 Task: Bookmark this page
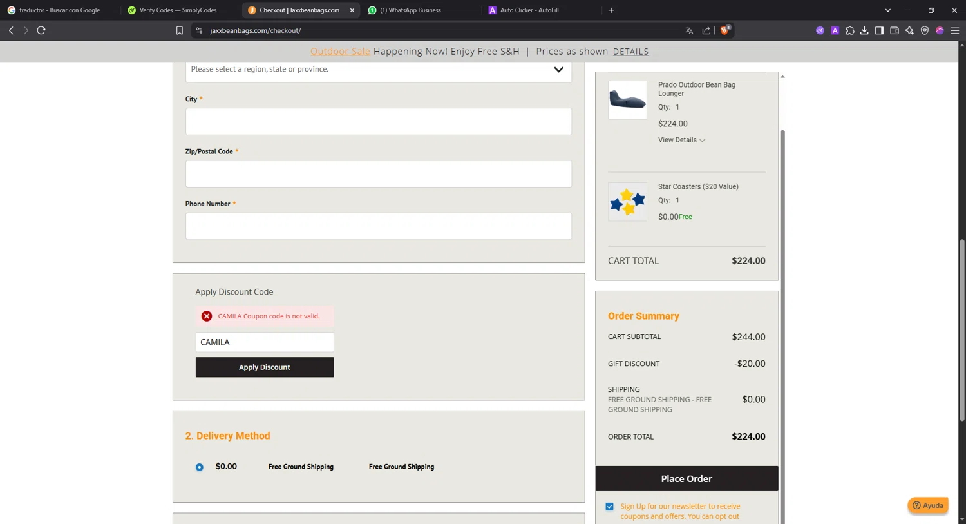(x=180, y=30)
